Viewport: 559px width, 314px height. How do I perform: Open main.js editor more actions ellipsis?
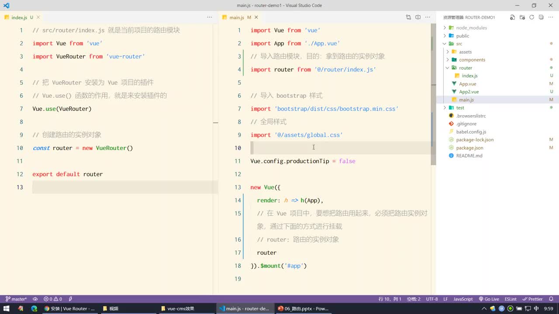tap(428, 17)
